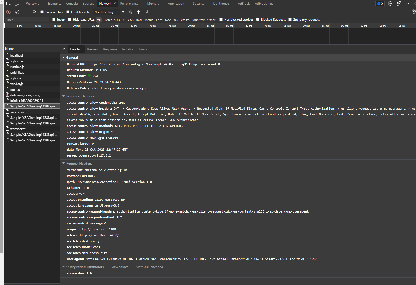Click the Filter text input
Viewport: 416px width, 285px height.
tap(26, 20)
